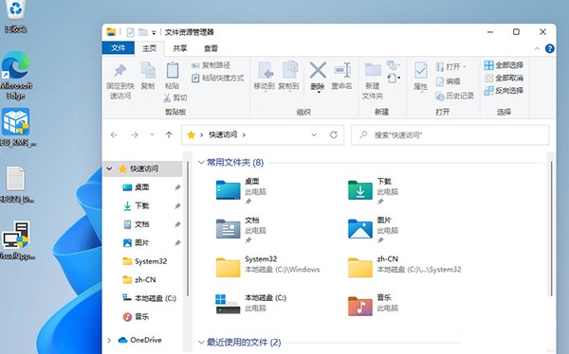
Task: Select 本地磁盘 (C:) drive in main pane
Action: 251,303
